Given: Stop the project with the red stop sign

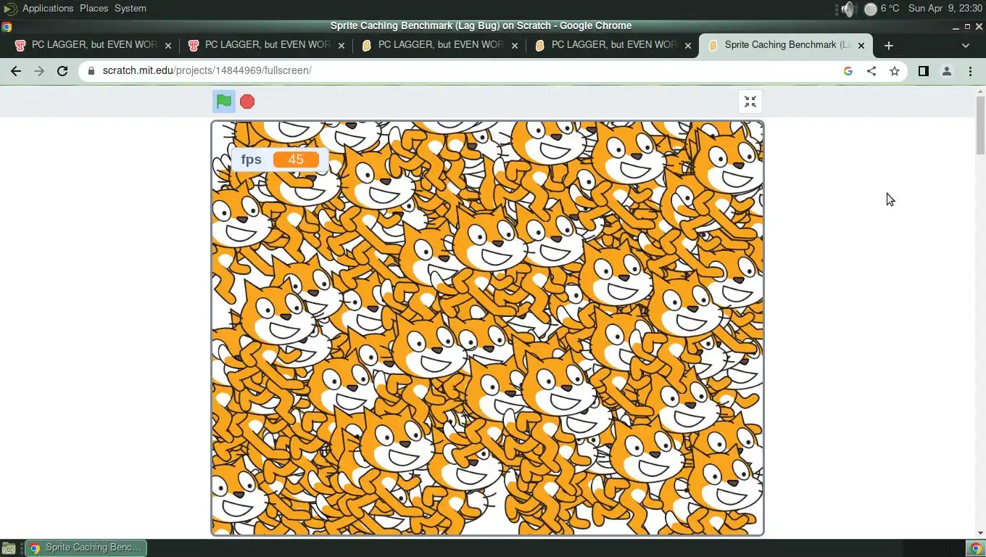Looking at the screenshot, I should point(247,102).
